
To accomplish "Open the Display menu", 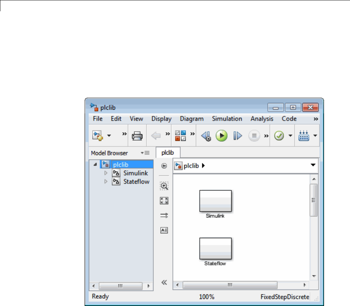I will [161, 119].
